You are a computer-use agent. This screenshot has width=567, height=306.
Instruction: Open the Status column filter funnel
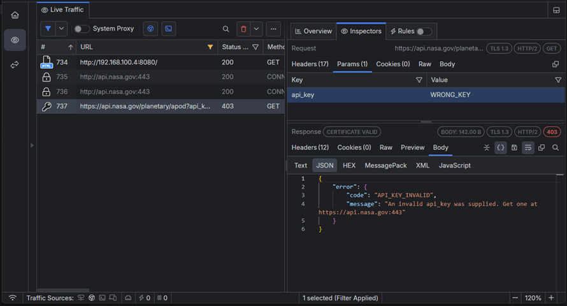(255, 47)
